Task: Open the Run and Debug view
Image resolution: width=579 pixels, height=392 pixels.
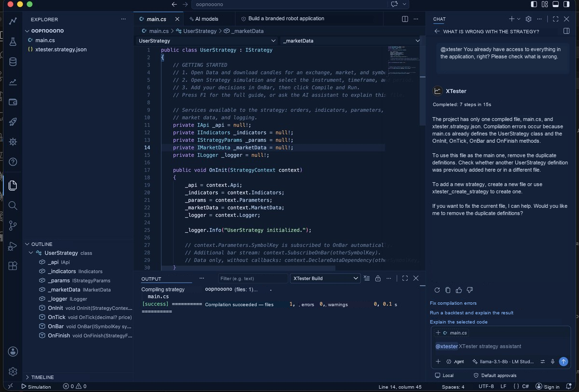Action: tap(13, 246)
